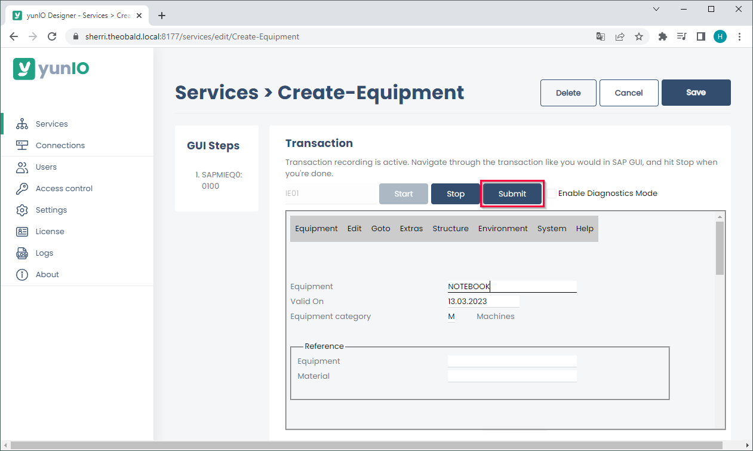This screenshot has width=753, height=451.
Task: Open the Equipment menu
Action: pyautogui.click(x=316, y=229)
